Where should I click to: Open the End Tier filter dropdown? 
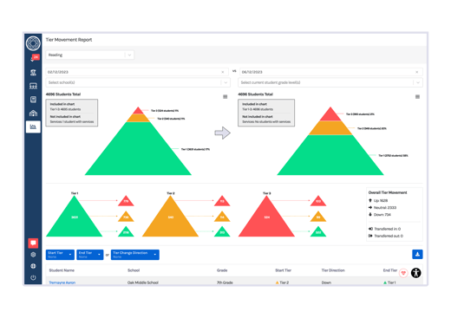point(89,255)
